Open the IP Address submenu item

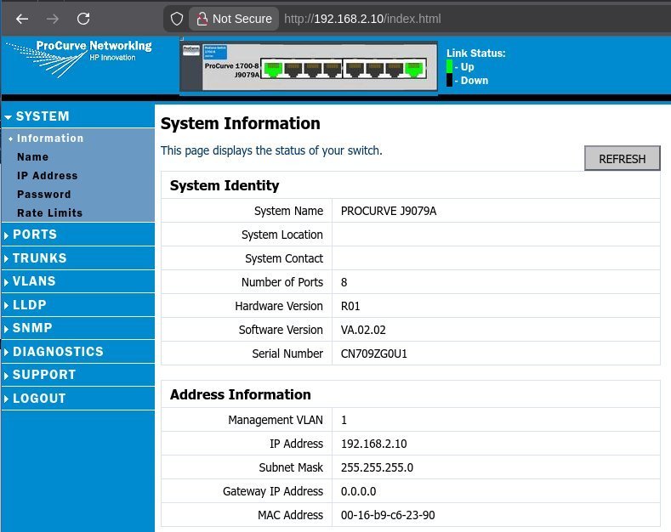[47, 176]
